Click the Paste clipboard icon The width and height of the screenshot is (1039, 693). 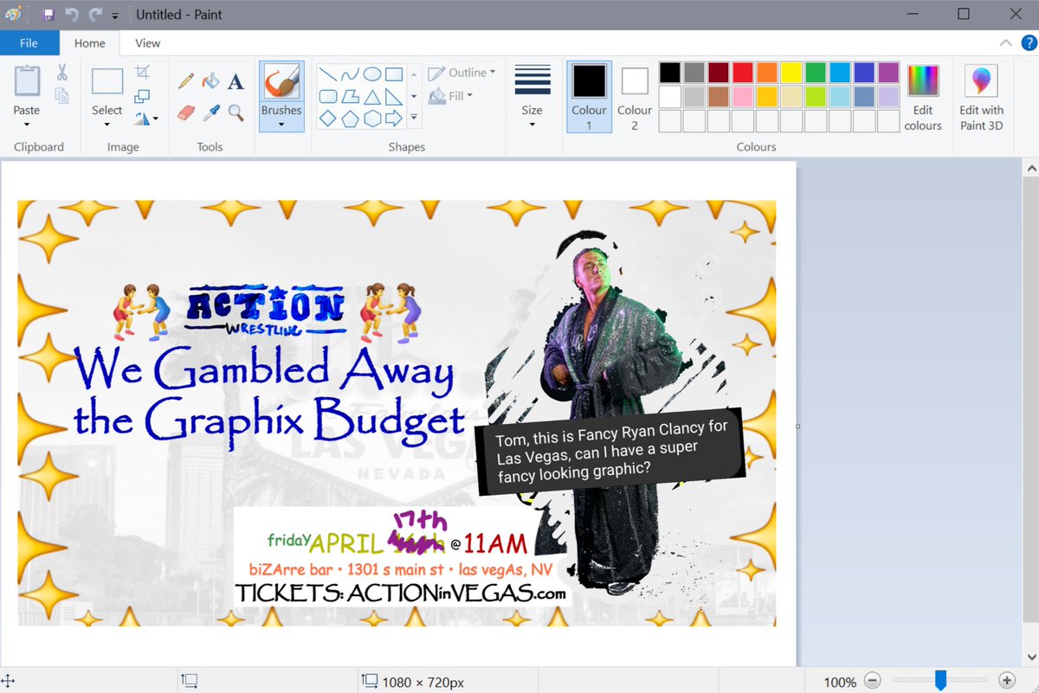pos(27,80)
